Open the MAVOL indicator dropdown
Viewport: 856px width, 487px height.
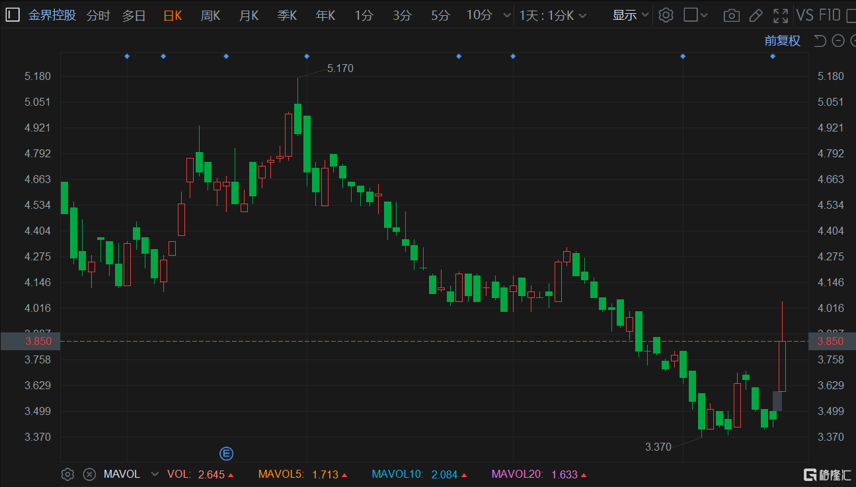[155, 474]
